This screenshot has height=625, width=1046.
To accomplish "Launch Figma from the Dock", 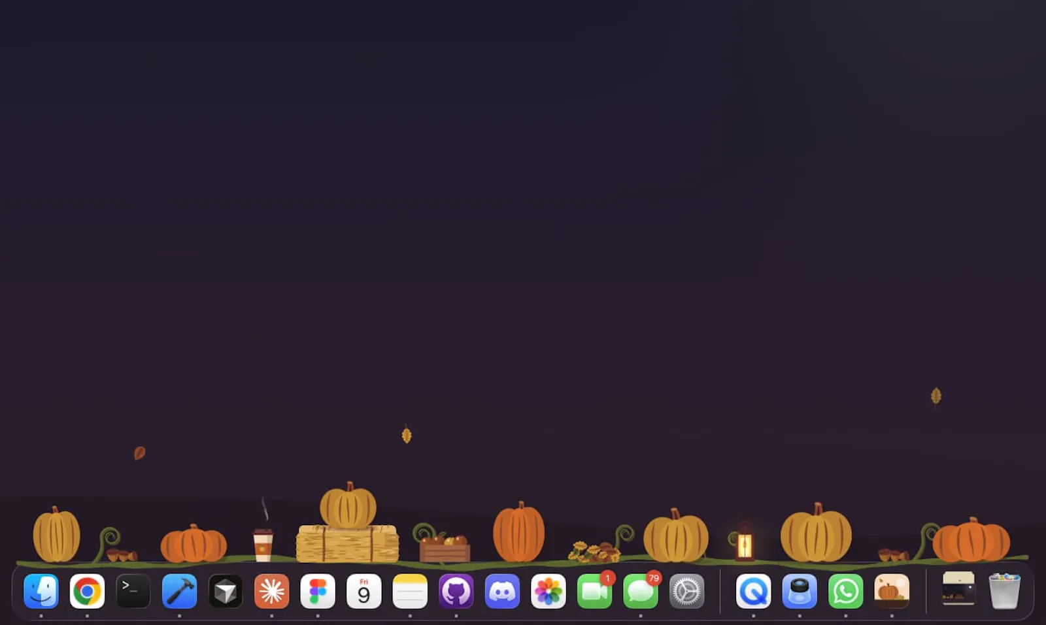I will coord(318,591).
